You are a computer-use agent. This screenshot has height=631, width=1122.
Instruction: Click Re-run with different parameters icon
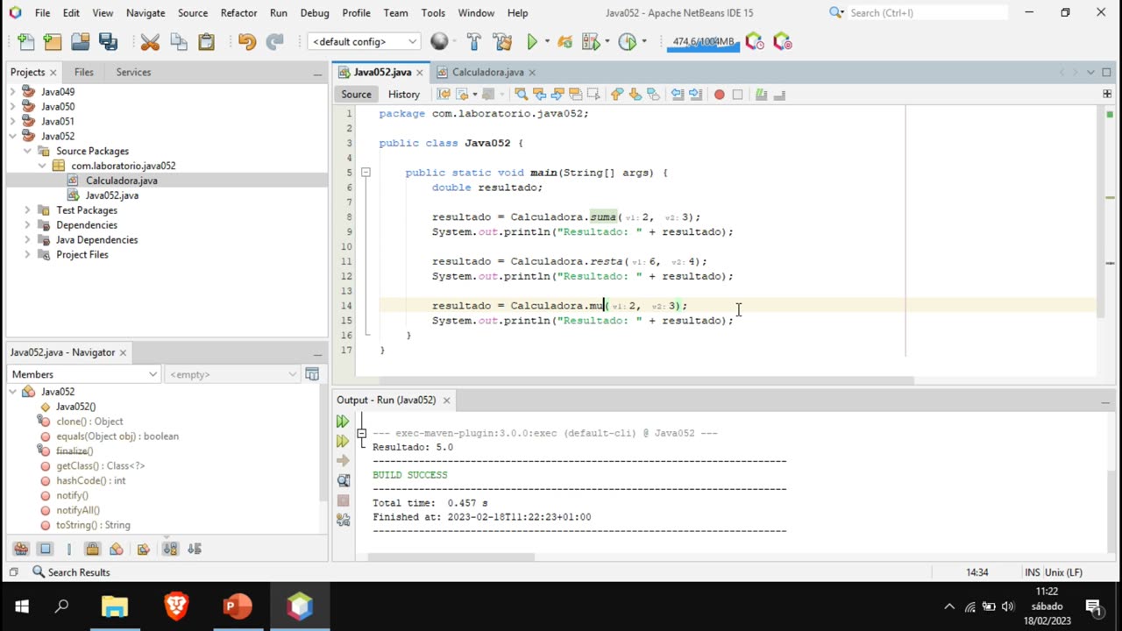(343, 441)
